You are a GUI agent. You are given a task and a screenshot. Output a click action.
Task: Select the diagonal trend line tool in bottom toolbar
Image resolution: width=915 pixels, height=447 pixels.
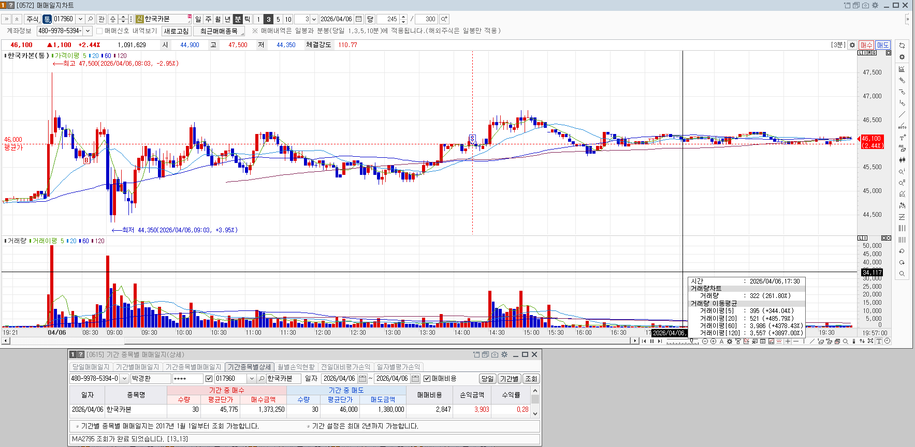pyautogui.click(x=812, y=341)
